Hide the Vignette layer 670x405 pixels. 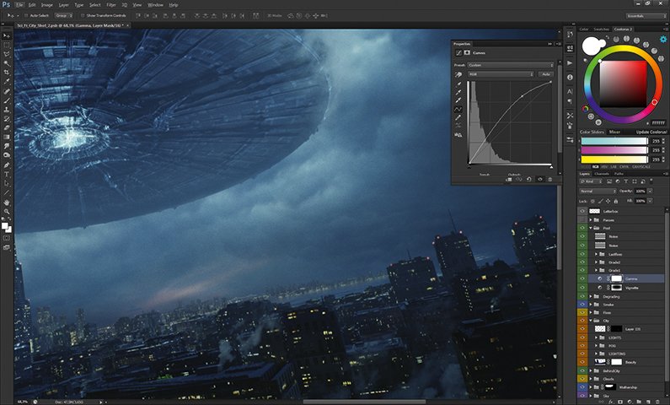click(x=582, y=288)
